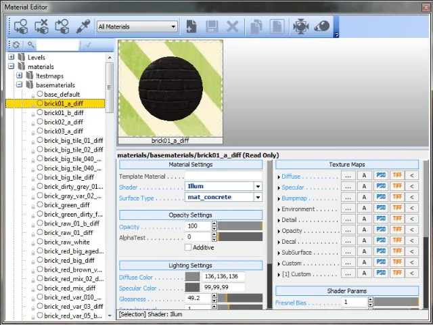The height and width of the screenshot is (325, 433).
Task: Select brick_red_mix_diff material
Action: (x=70, y=288)
